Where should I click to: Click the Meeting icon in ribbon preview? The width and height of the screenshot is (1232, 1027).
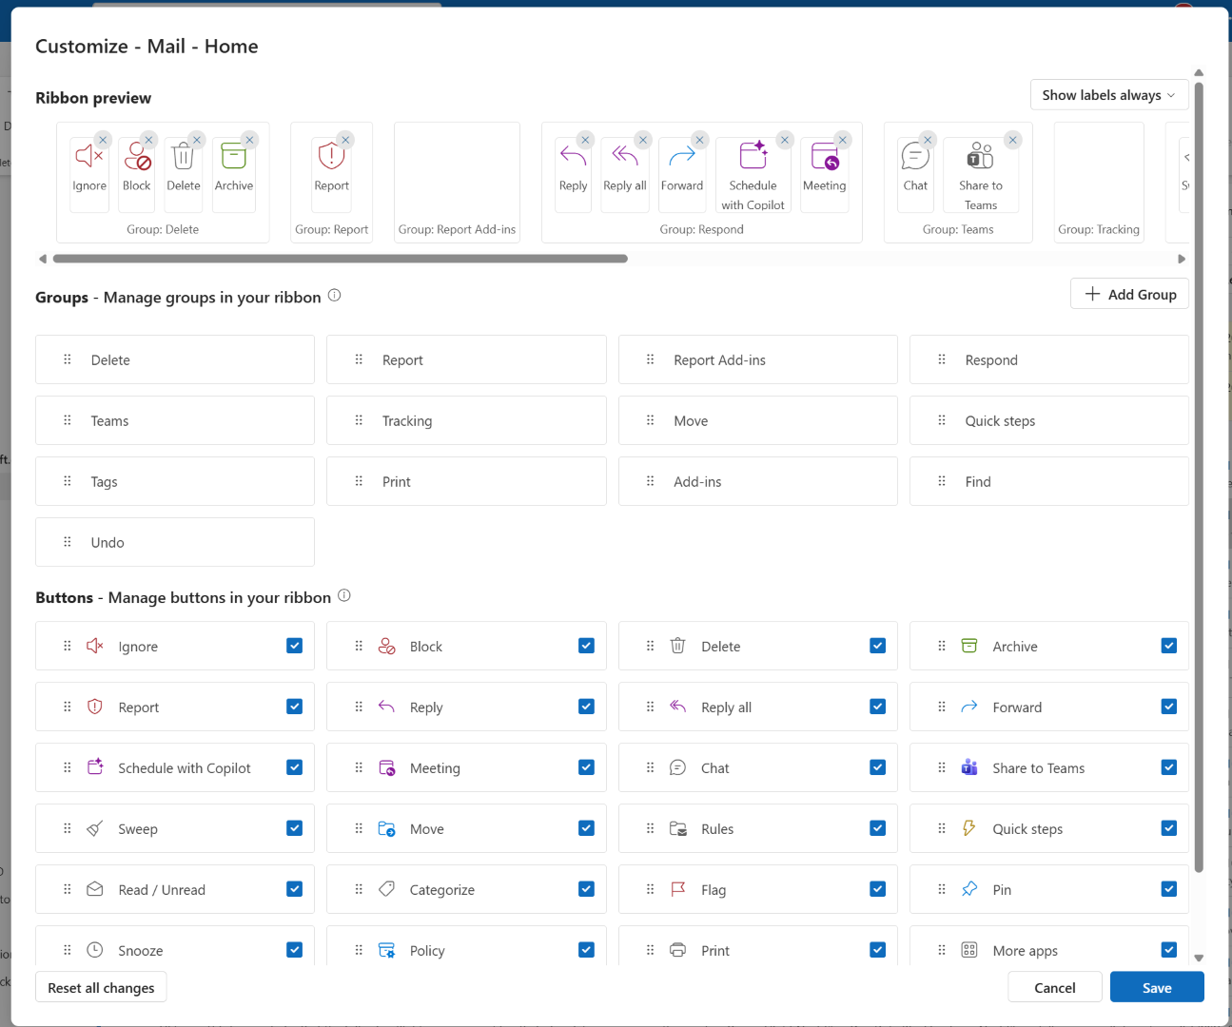(824, 155)
